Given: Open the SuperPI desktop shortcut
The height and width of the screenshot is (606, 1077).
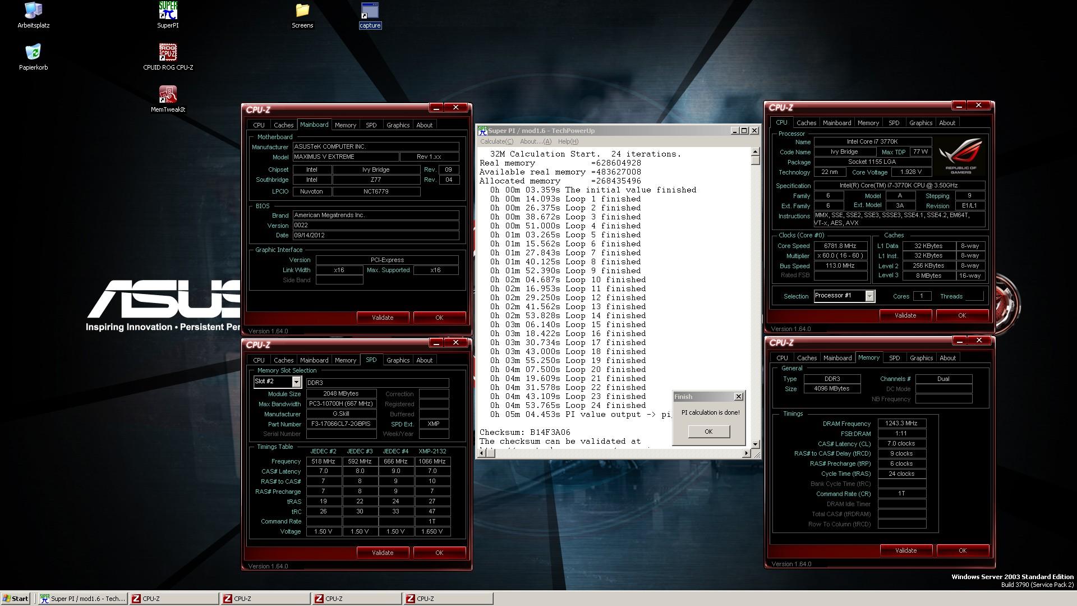Looking at the screenshot, I should pos(168,15).
